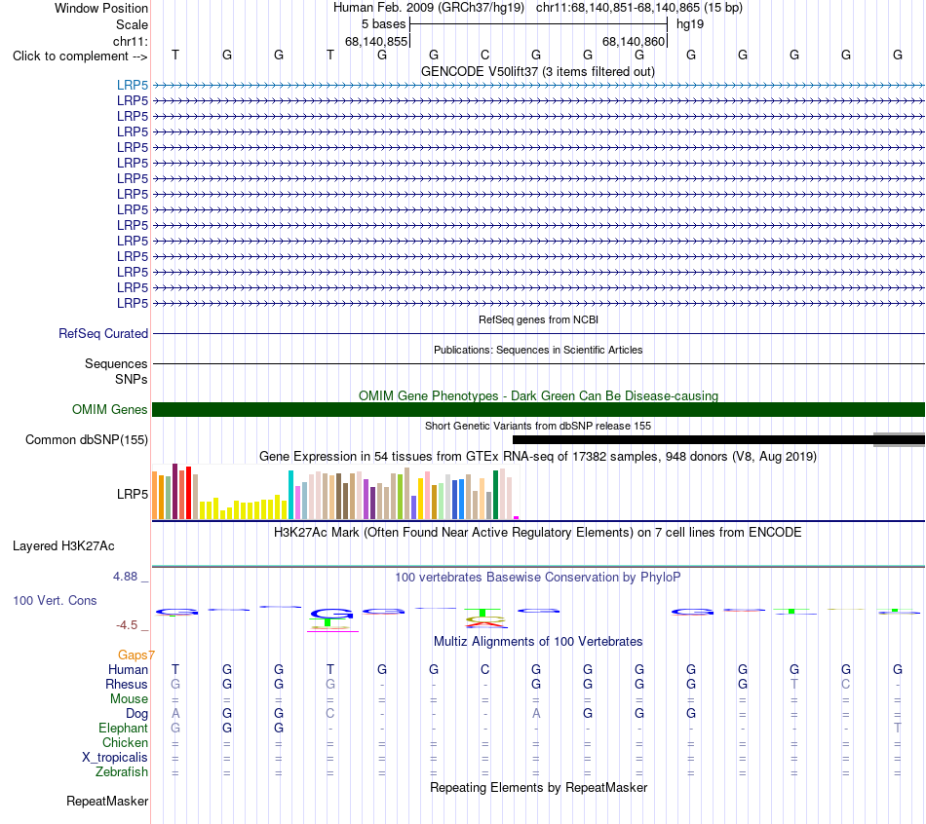Open the H3K27Ac Mark ENCODE track title
This screenshot has width=926, height=824.
(538, 533)
